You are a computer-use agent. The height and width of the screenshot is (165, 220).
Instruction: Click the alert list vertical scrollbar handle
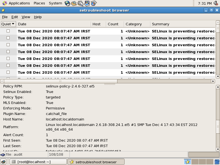click(x=218, y=29)
